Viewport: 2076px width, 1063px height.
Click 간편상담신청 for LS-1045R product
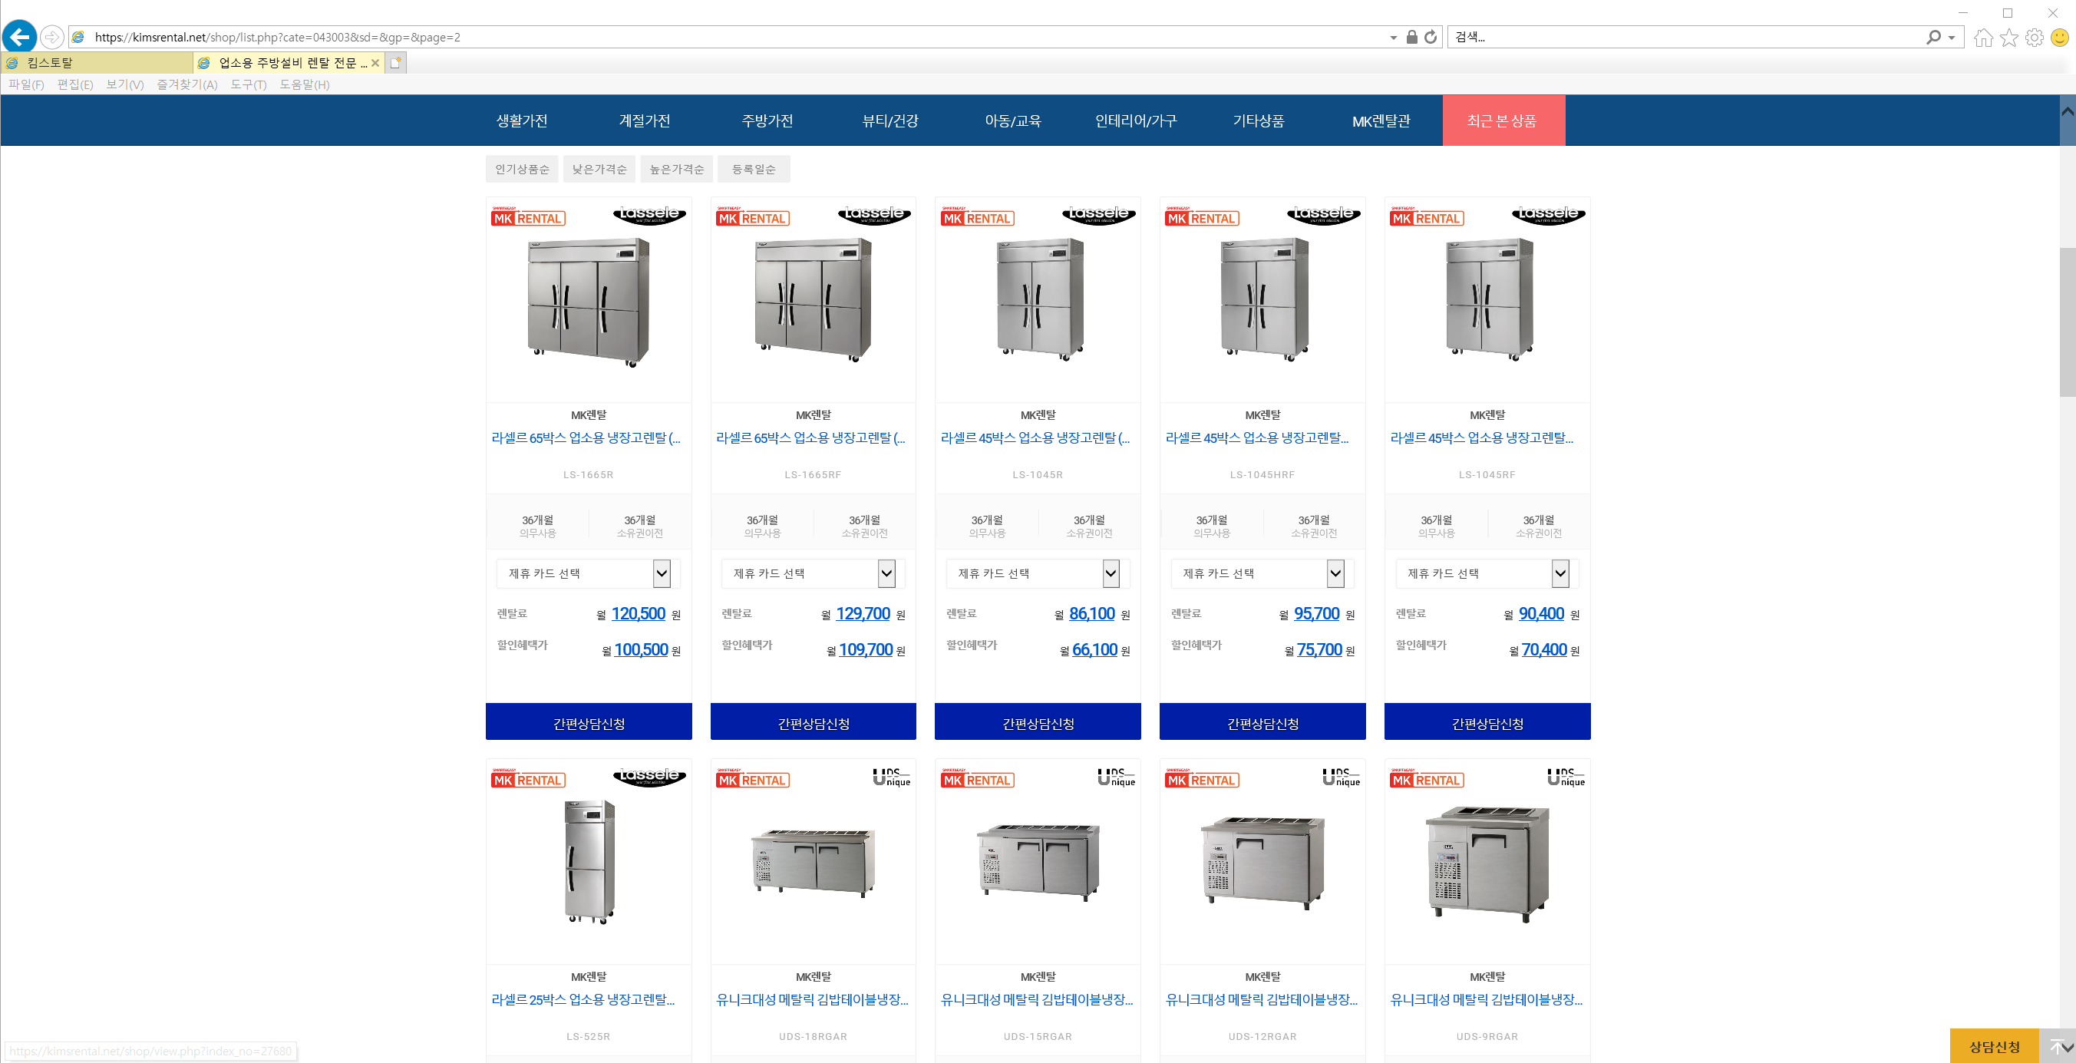click(x=1038, y=723)
